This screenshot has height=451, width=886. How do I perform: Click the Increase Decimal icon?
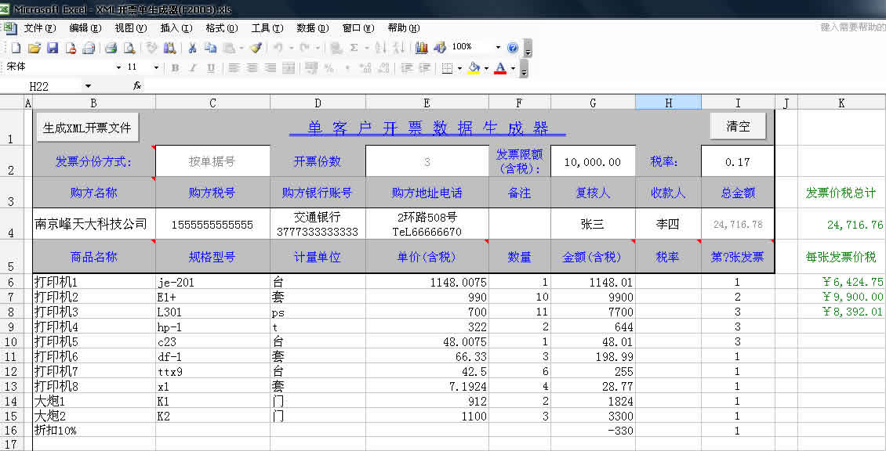365,68
